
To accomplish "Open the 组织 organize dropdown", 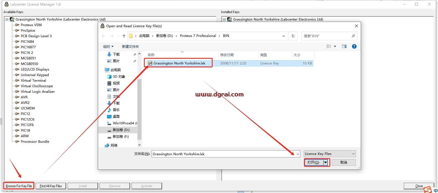I will coord(108,46).
